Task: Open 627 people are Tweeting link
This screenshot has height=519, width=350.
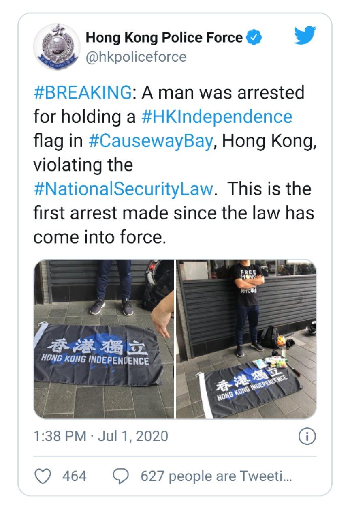Action: (x=216, y=476)
